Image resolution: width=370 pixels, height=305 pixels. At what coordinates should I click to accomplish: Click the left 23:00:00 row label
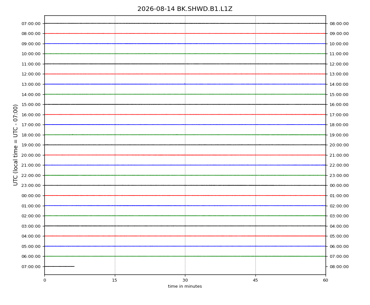click(x=31, y=186)
